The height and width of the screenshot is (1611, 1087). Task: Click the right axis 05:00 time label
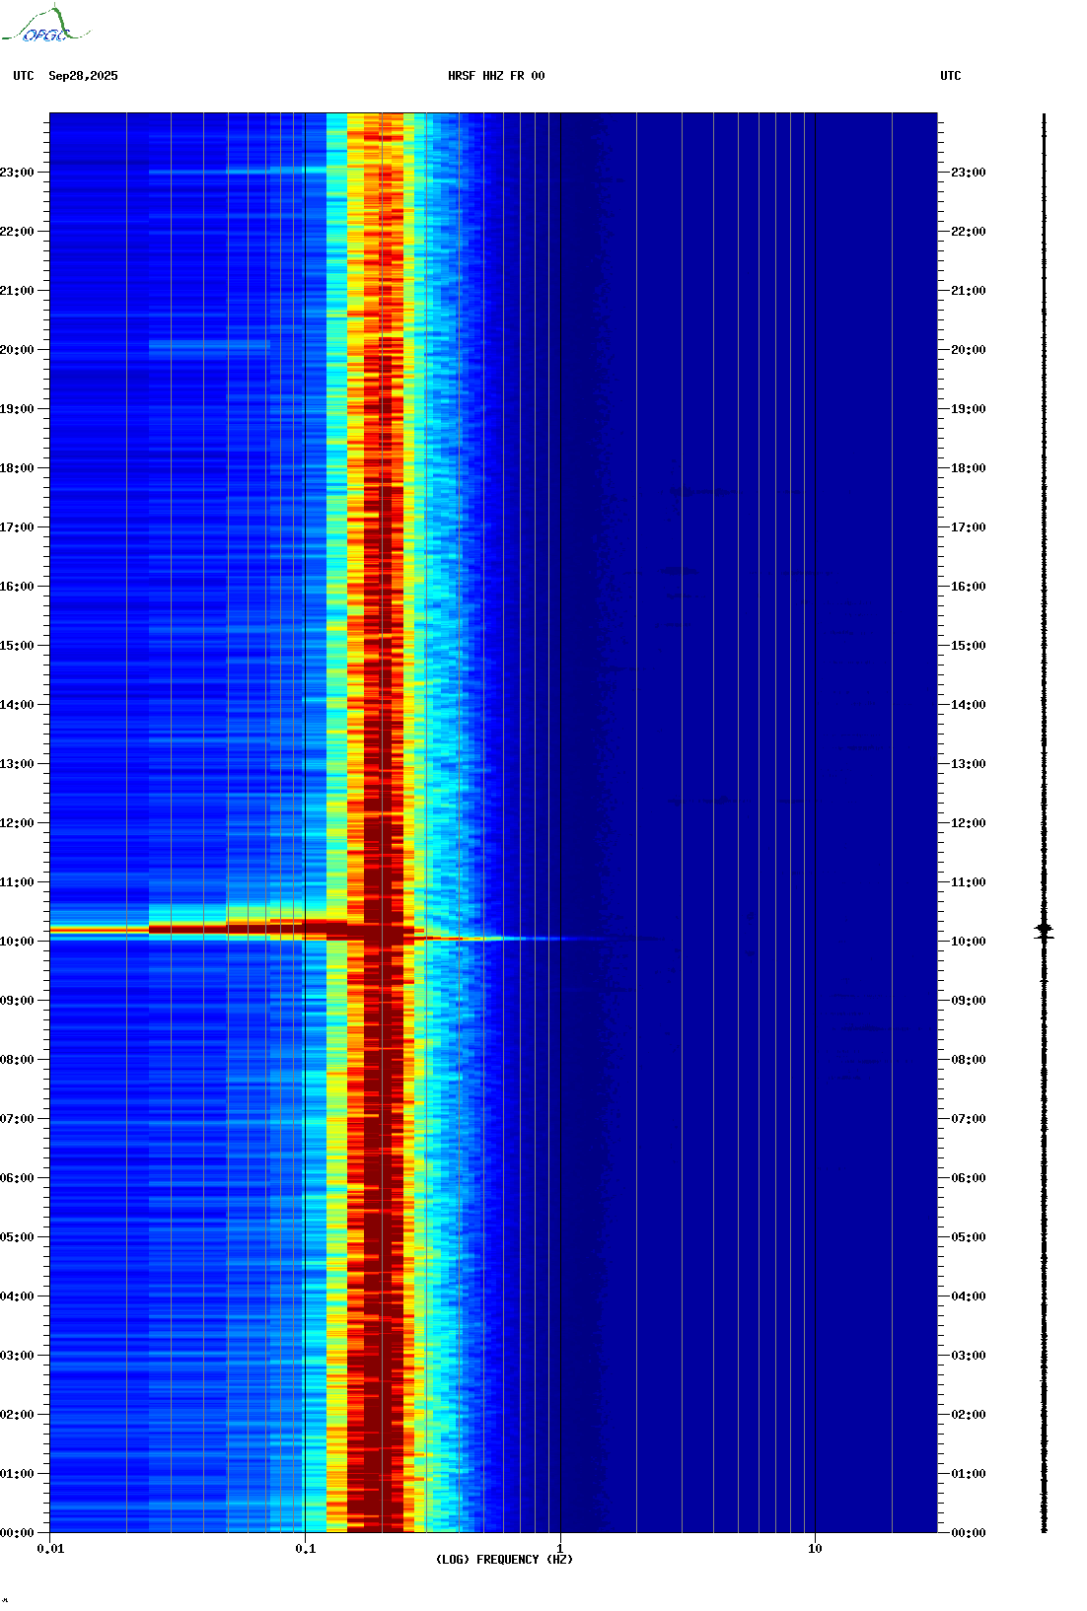pos(968,1237)
